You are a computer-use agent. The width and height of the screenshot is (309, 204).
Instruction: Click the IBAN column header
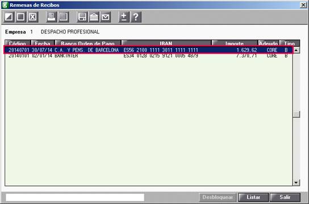click(x=166, y=43)
